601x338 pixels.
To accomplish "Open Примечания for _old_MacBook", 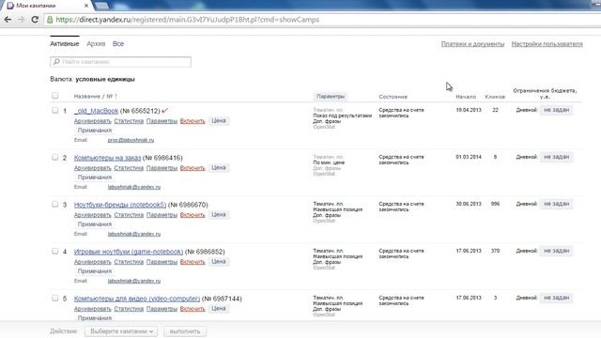I will pyautogui.click(x=95, y=131).
